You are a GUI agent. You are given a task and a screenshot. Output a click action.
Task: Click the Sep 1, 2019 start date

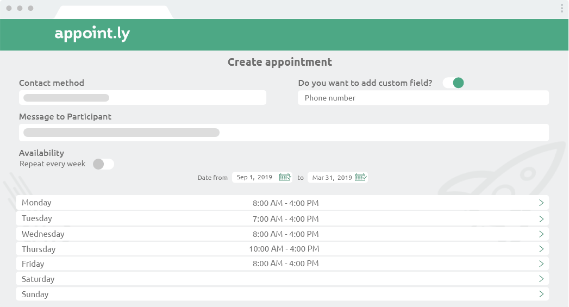254,178
